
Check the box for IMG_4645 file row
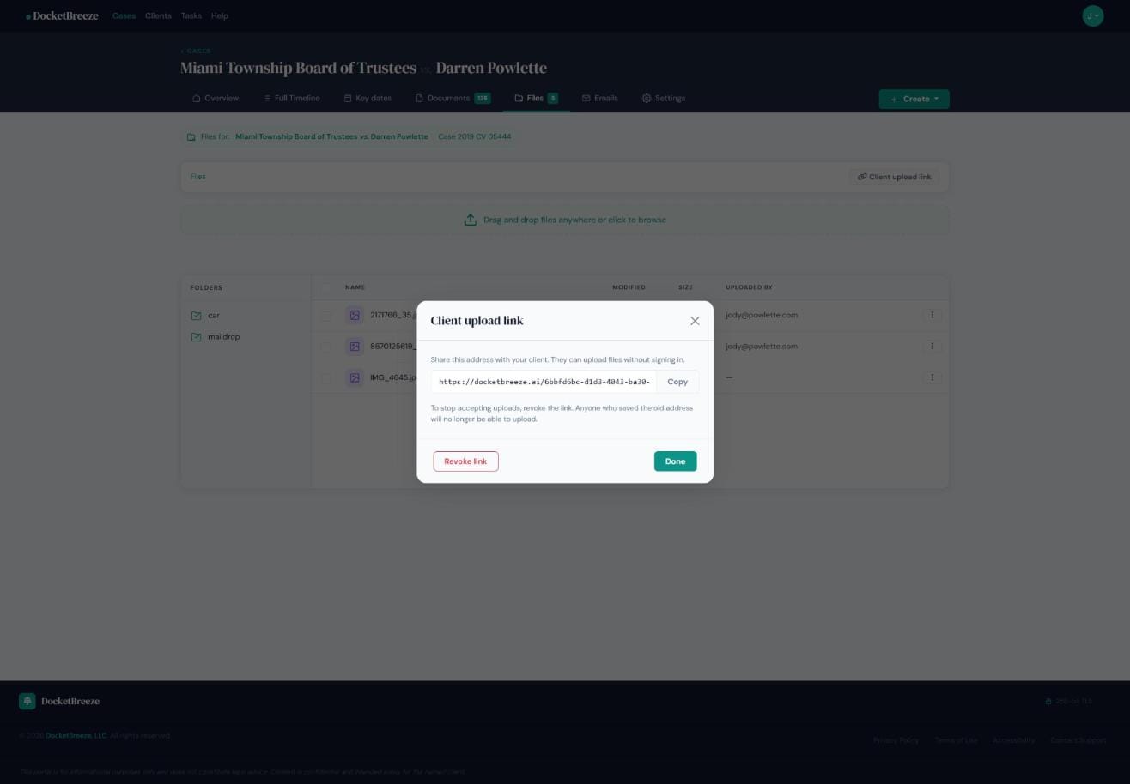pos(325,377)
